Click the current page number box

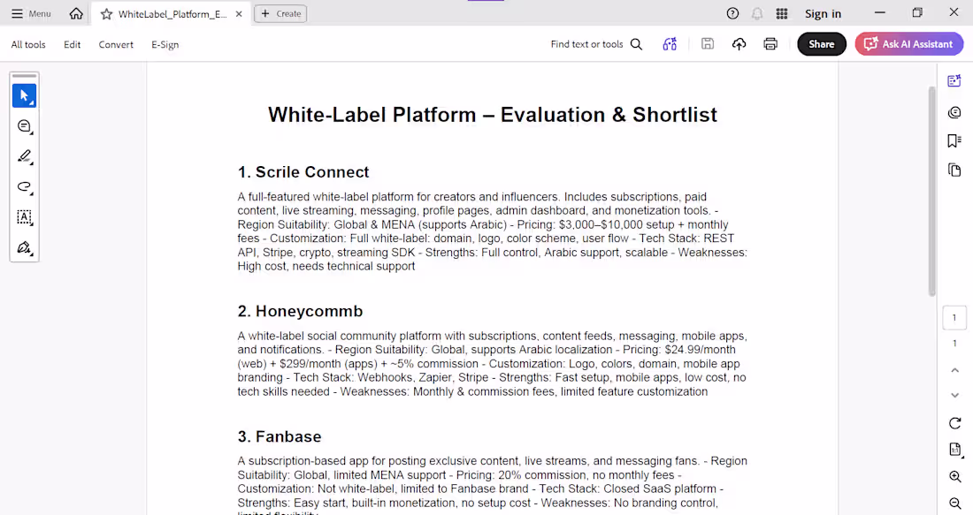click(954, 318)
